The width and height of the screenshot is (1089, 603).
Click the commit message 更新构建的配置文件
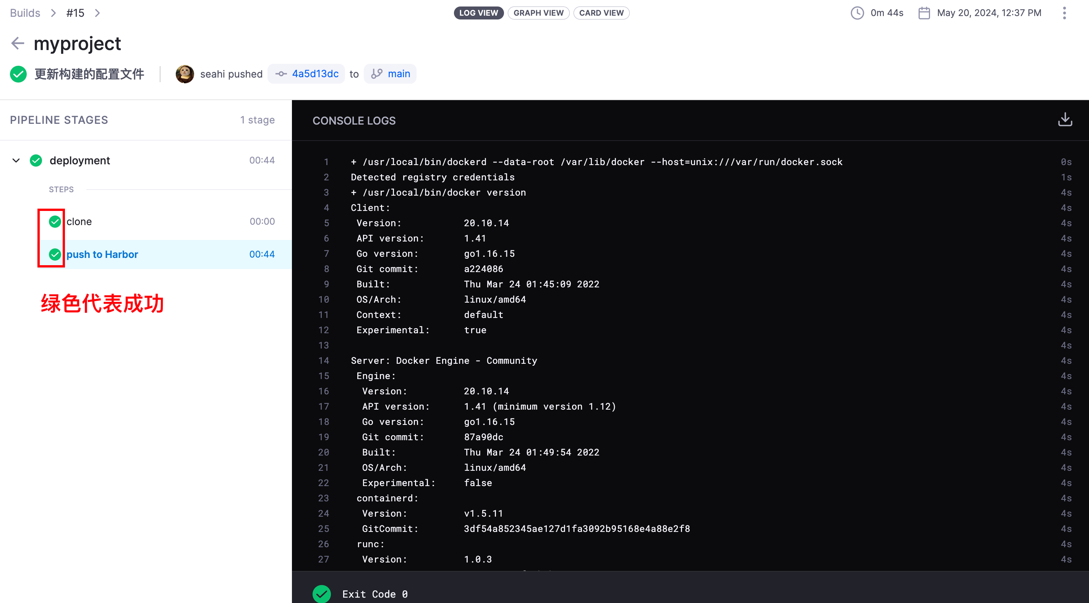89,74
